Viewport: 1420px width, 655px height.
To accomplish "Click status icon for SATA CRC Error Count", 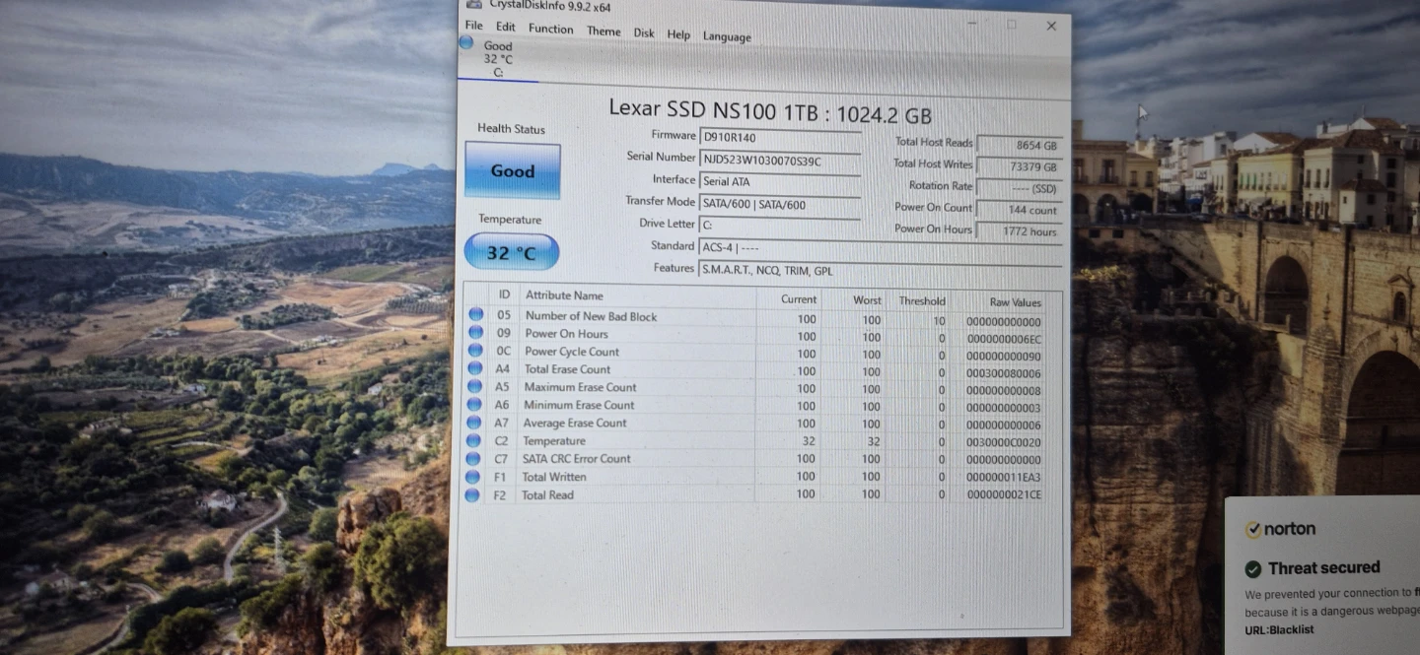I will pyautogui.click(x=474, y=458).
